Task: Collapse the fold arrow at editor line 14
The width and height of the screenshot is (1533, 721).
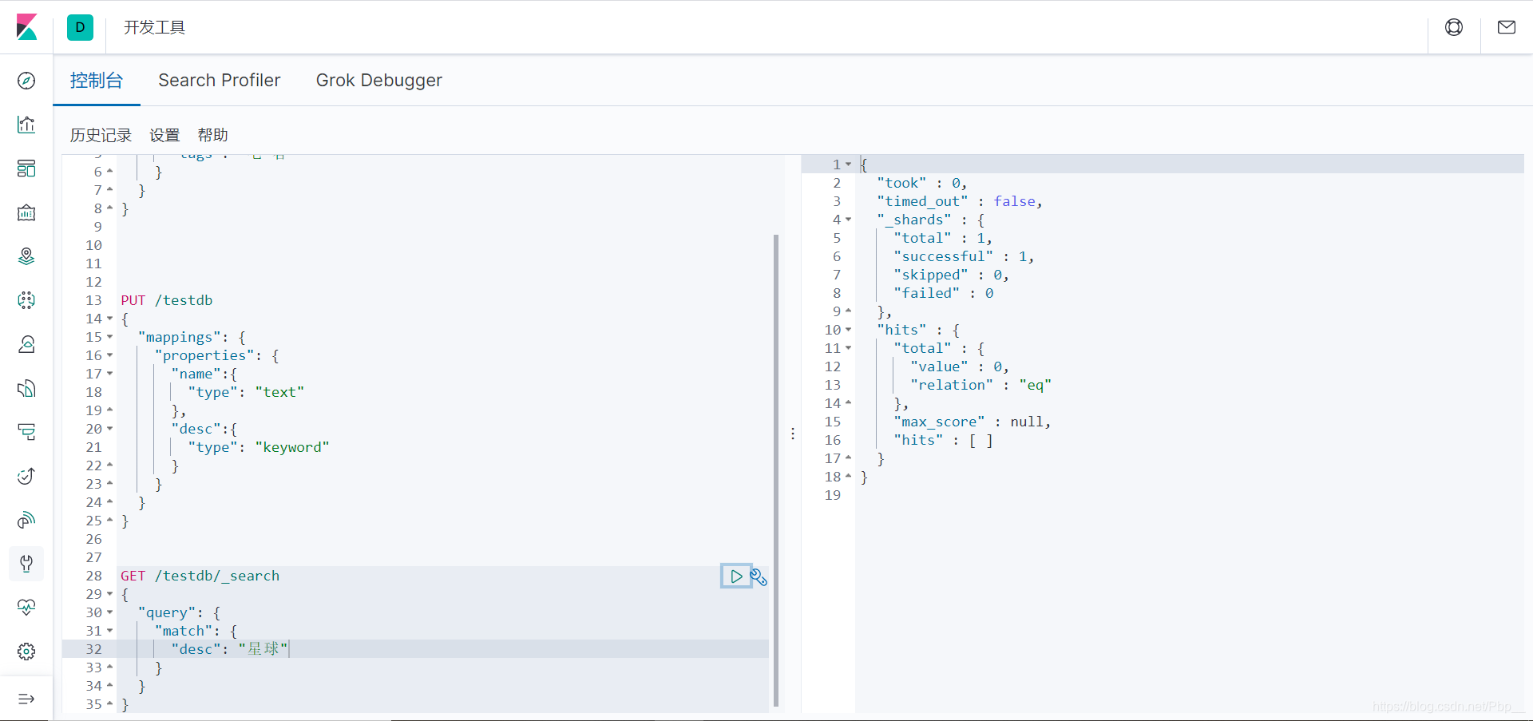Action: pos(110,319)
